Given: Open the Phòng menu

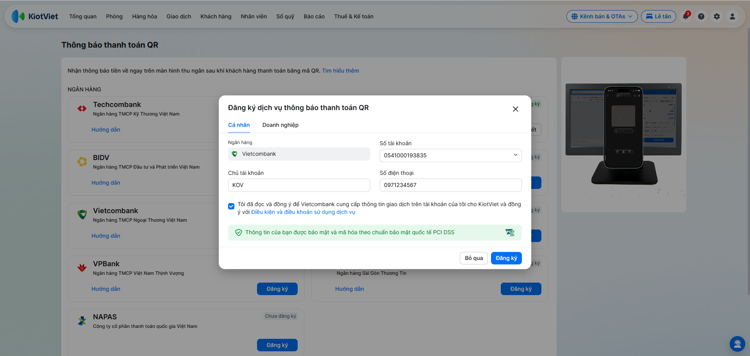Looking at the screenshot, I should pyautogui.click(x=114, y=16).
